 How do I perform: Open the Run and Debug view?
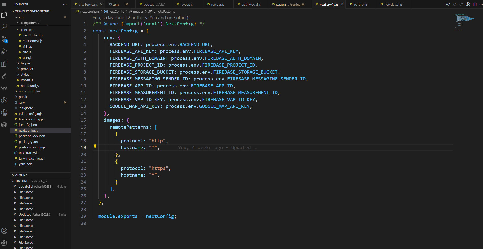tap(4, 51)
